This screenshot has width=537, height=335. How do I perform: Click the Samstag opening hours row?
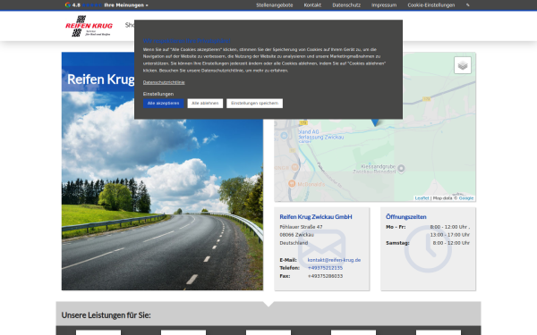pyautogui.click(x=428, y=243)
